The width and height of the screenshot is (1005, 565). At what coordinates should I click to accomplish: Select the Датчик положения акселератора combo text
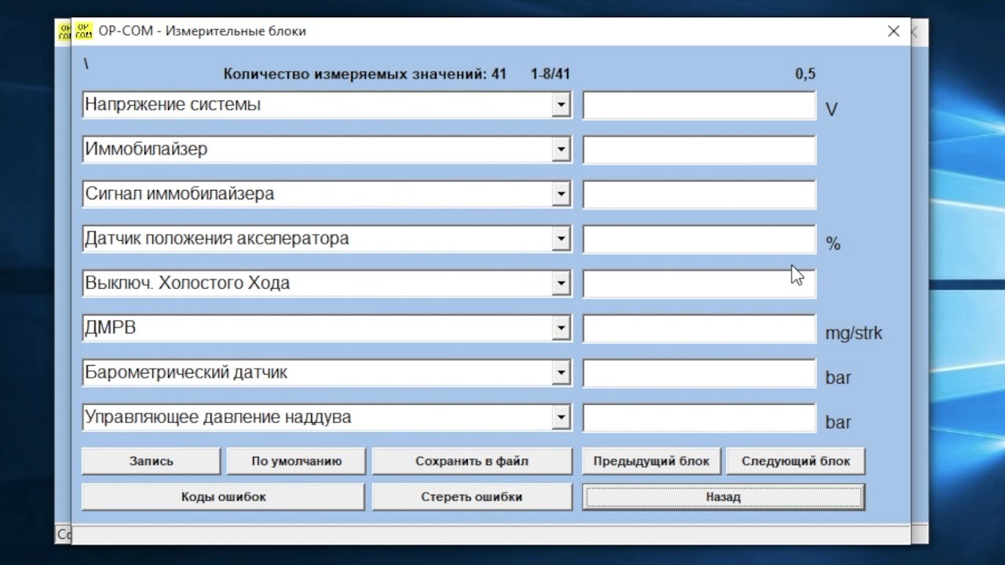pyautogui.click(x=217, y=239)
